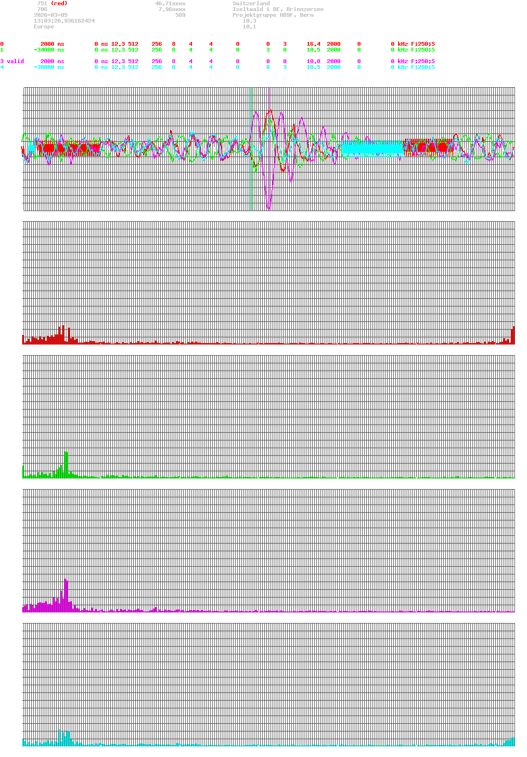This screenshot has width=527, height=757.
Task: Click the magenta '3 valid' channel label
Action: click(12, 61)
